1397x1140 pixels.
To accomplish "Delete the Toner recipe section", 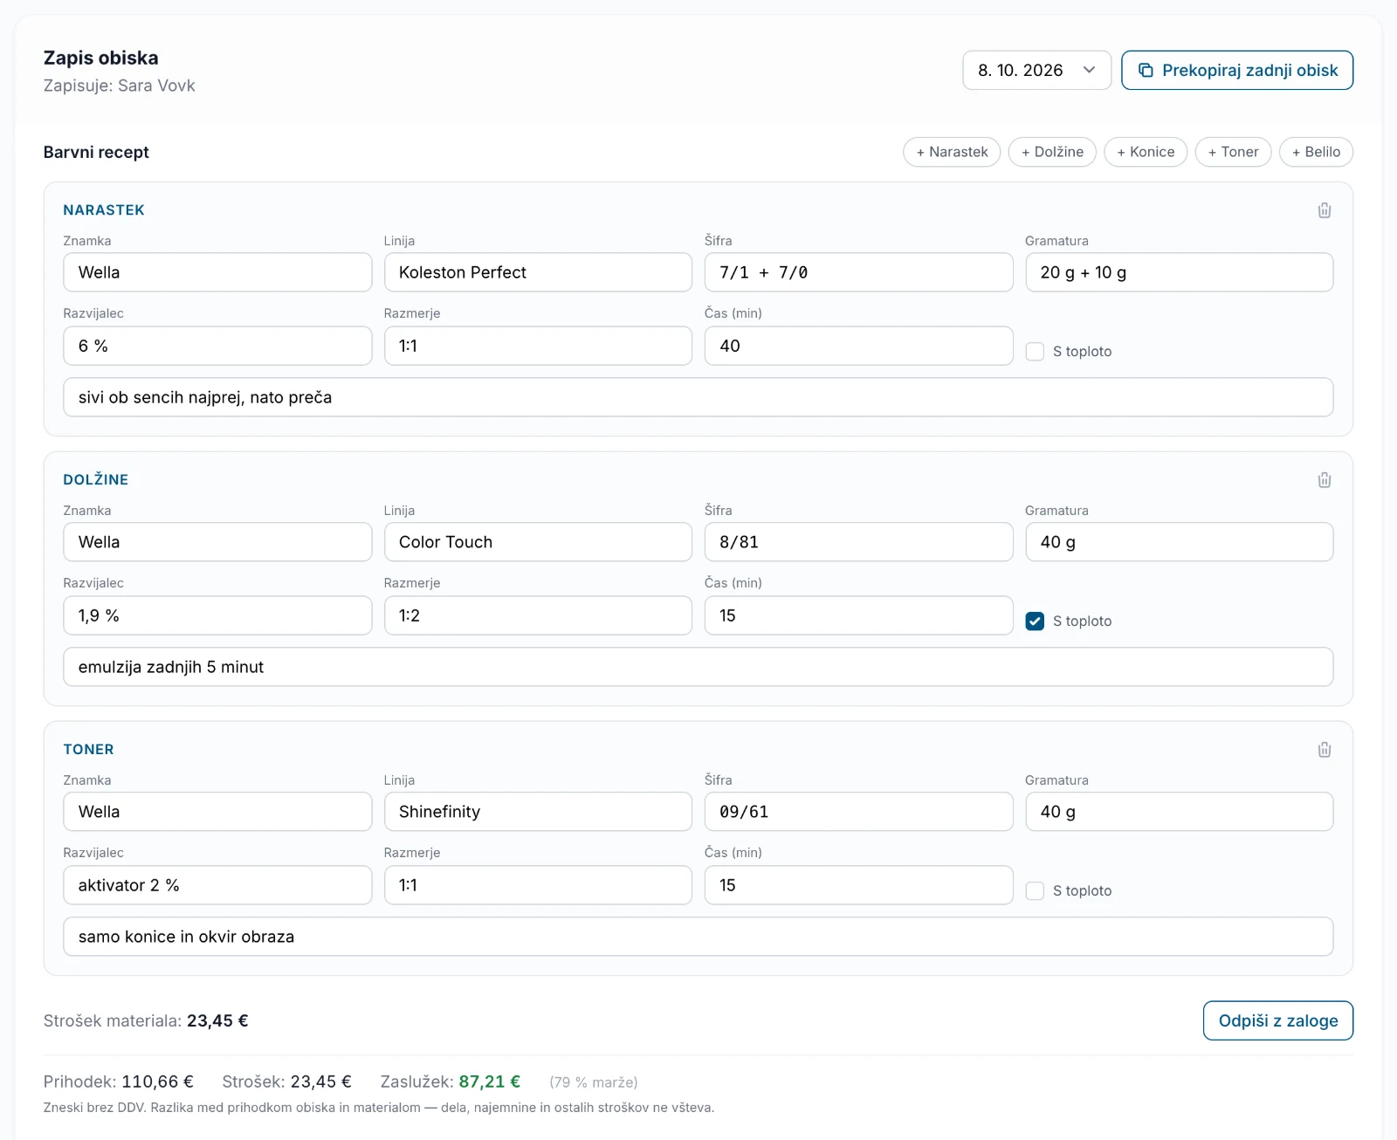I will point(1325,750).
